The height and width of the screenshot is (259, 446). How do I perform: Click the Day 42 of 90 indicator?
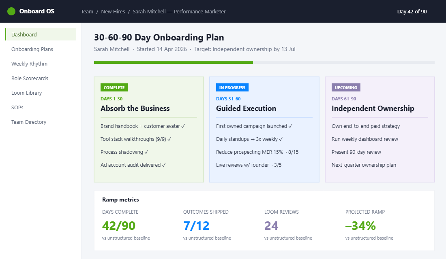click(x=412, y=11)
